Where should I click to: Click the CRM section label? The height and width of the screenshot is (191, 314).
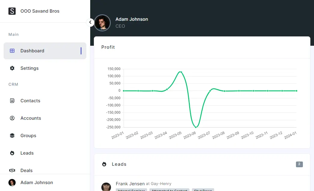13,85
